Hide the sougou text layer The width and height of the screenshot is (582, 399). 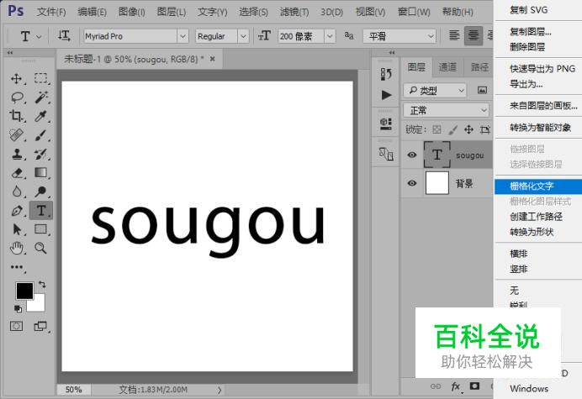(x=411, y=155)
